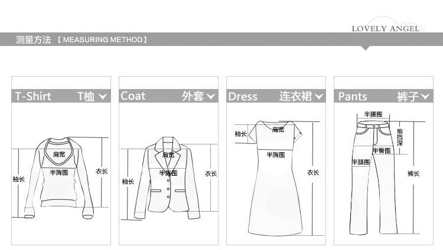Viewport: 443px width, 250px height.
Task: Click the blazer coat drawing
Action: 167,177
